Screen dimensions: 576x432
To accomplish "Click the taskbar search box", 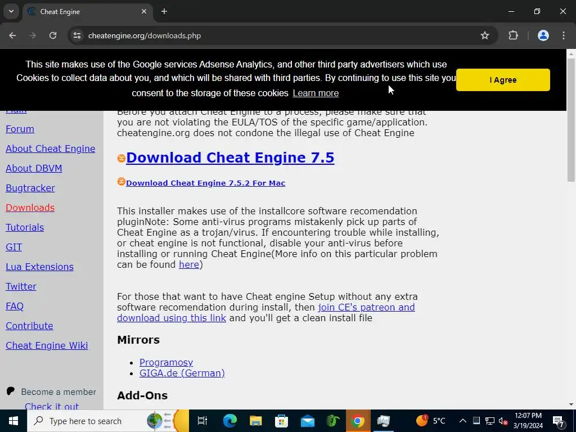I will coord(107,421).
